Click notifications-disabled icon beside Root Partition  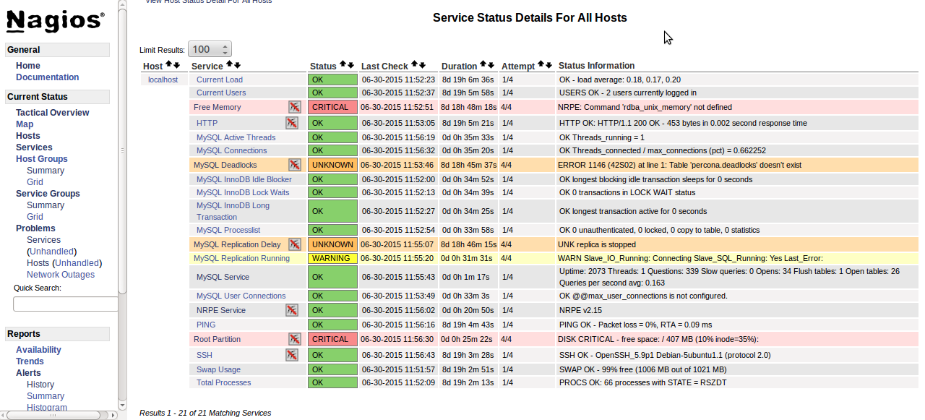point(294,339)
